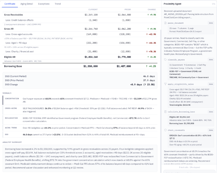This screenshot has height=173, width=217.
Task: Click the check_covenants step icon
Action: point(165,130)
